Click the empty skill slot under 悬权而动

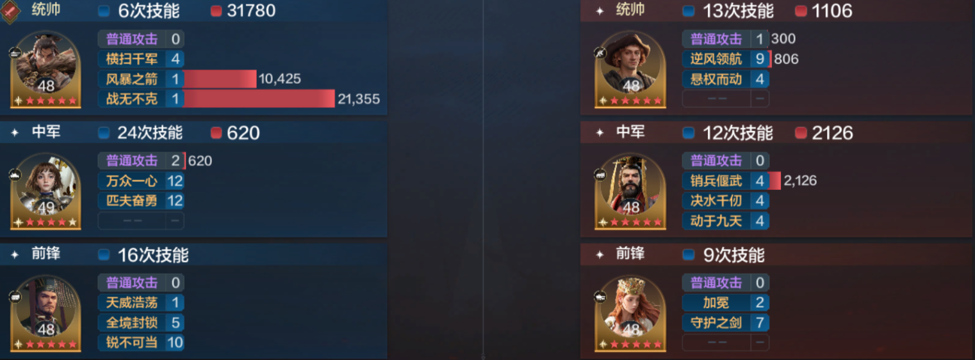pos(726,98)
